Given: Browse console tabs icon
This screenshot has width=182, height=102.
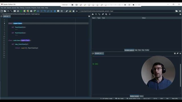Looking at the screenshot, I should point(93,54).
